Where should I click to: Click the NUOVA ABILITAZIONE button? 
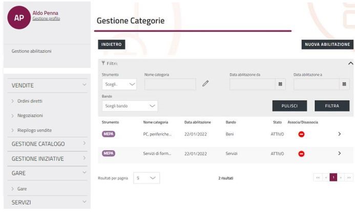(x=327, y=44)
